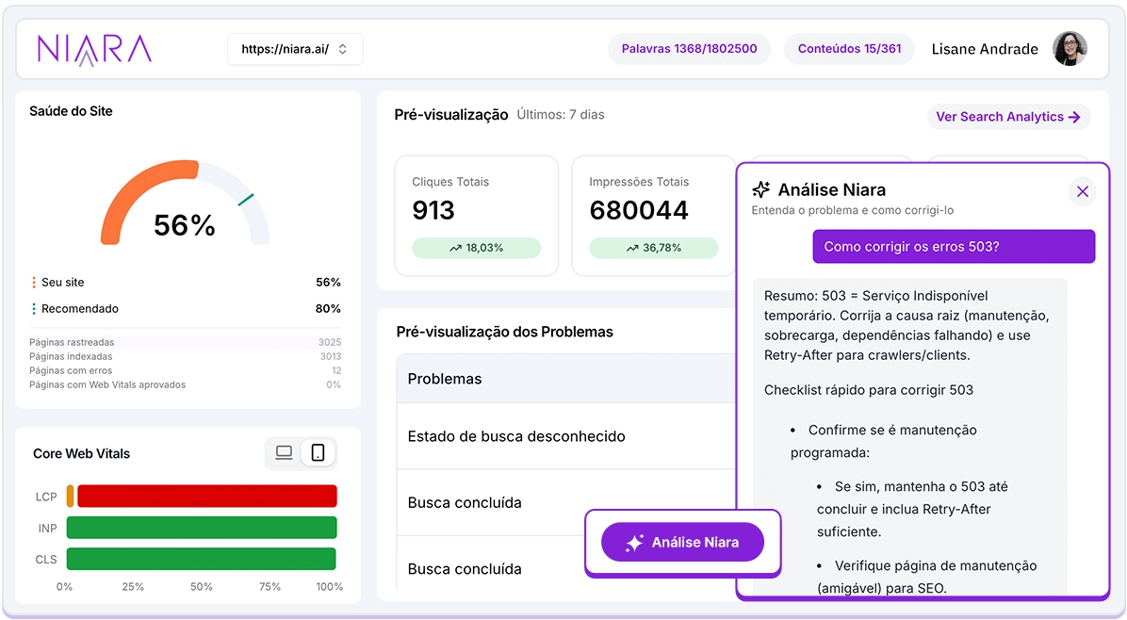Click the red LCP bar segment
Screen dimensions: 1127x620
(206, 497)
